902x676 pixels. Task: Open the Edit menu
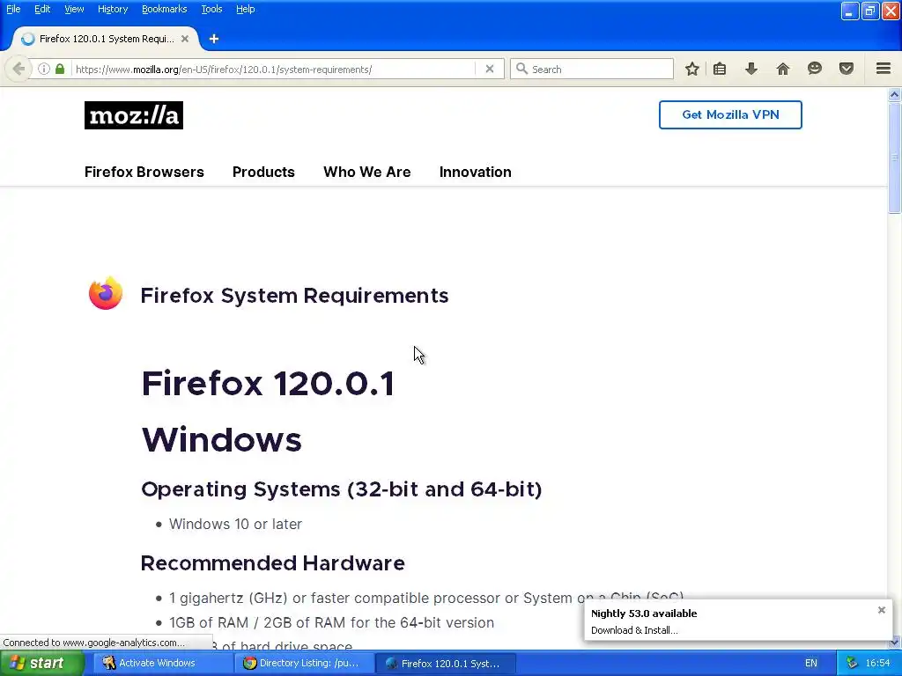42,9
